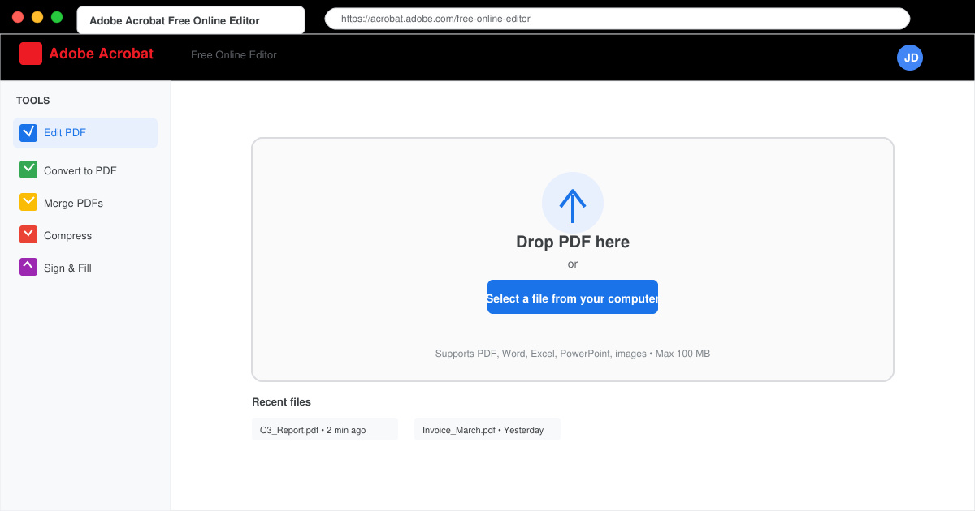Click the Adobe Acrobat brand name
Image resolution: width=975 pixels, height=511 pixels.
coord(101,54)
